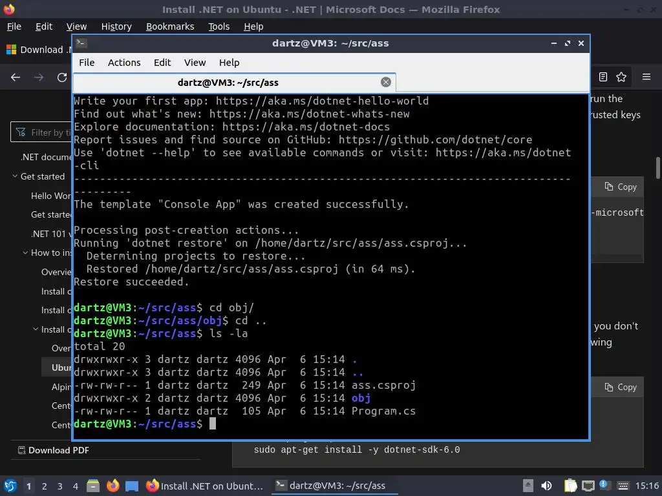Viewport: 662px width, 496px height.
Task: Open the .NET 101 videos sidebar item
Action: click(51, 234)
